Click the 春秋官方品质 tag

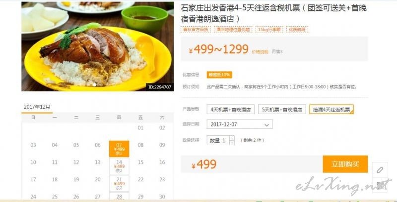[x=196, y=30]
